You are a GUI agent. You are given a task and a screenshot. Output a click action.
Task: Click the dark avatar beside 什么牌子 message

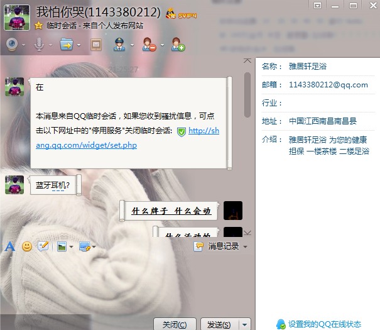tap(232, 211)
